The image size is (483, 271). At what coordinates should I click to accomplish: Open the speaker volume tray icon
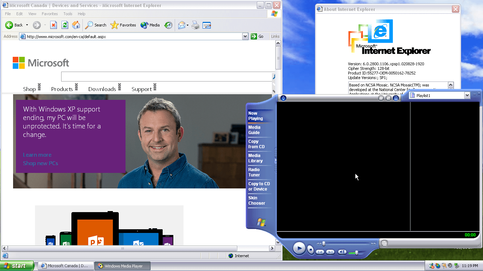pos(450,266)
